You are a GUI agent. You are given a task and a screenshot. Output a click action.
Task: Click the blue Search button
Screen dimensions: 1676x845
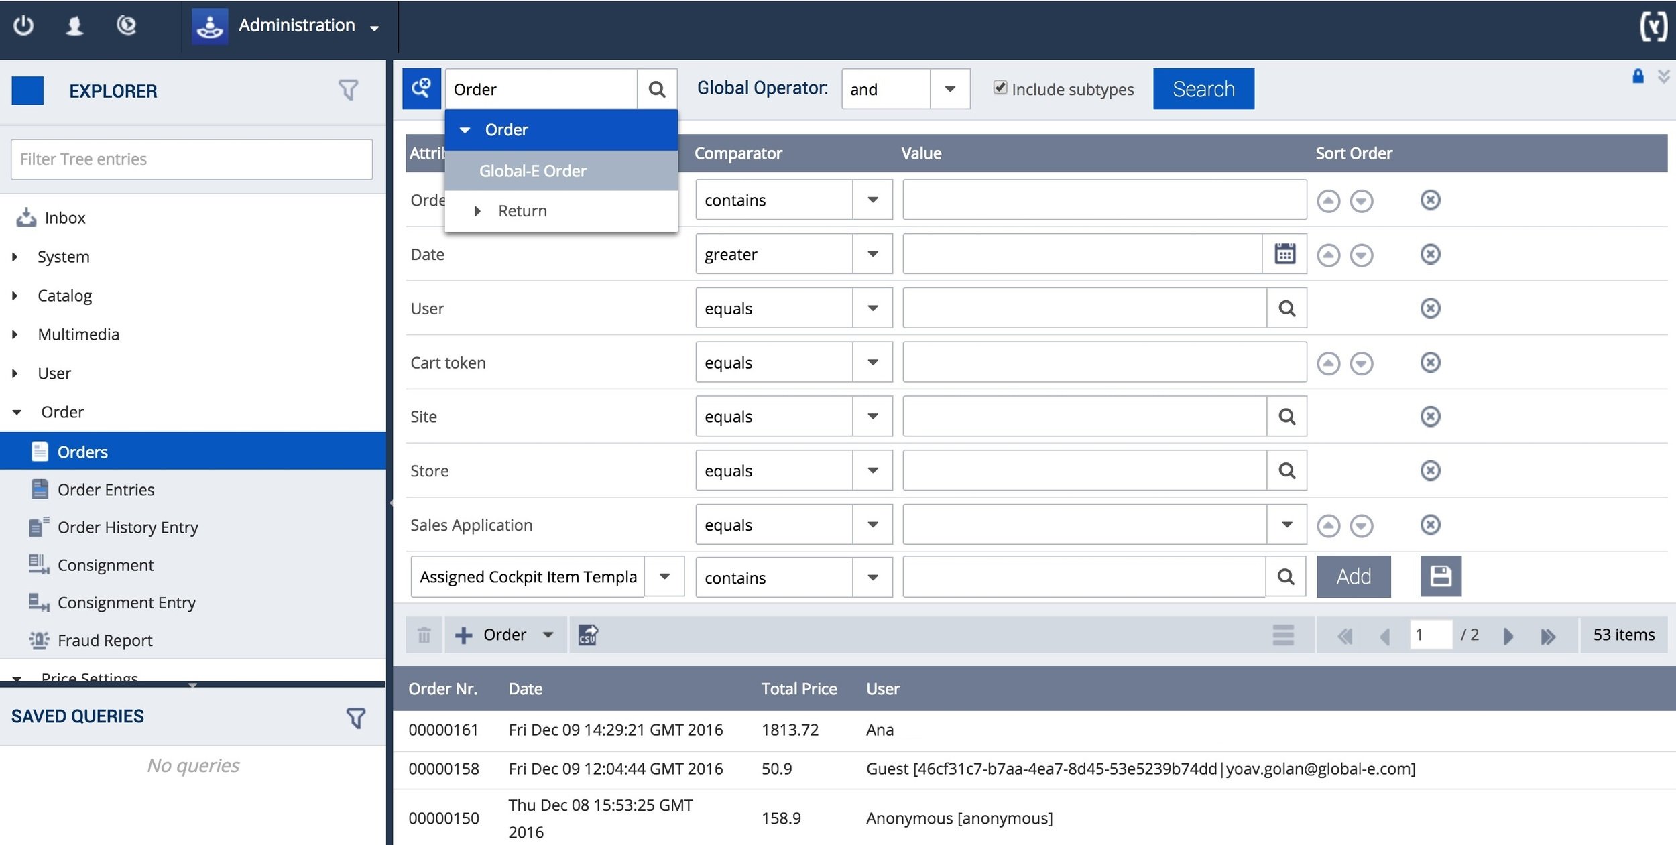point(1203,88)
